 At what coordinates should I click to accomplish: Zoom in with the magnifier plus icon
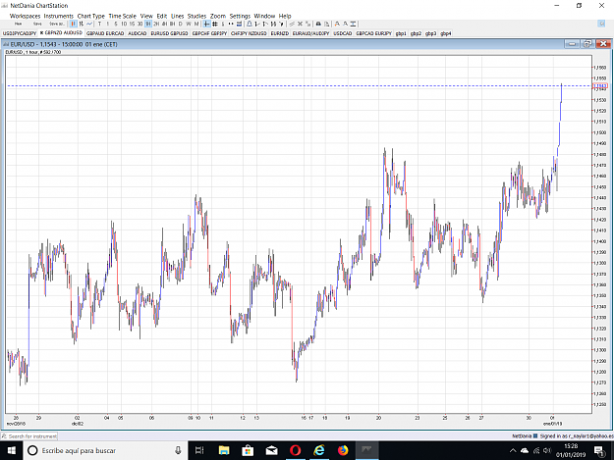tap(337, 24)
